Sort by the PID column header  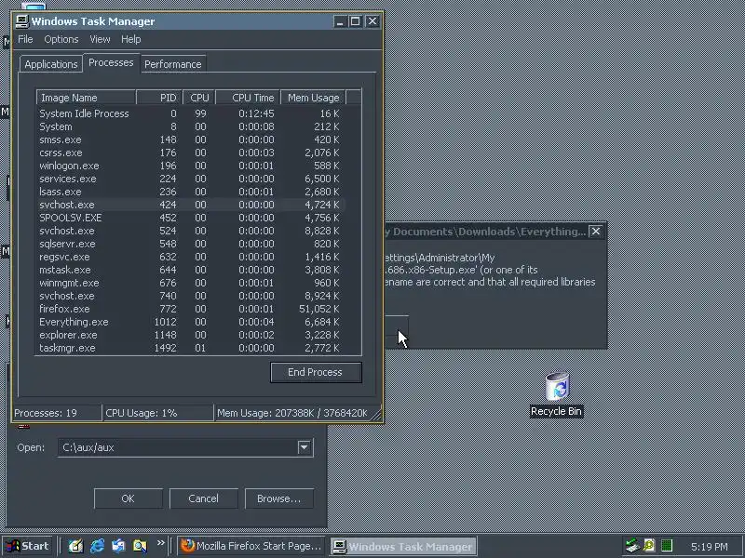point(159,98)
